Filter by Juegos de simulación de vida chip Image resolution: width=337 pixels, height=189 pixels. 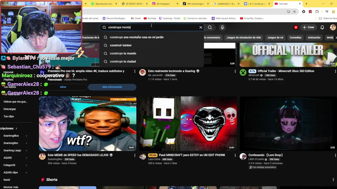[244, 38]
